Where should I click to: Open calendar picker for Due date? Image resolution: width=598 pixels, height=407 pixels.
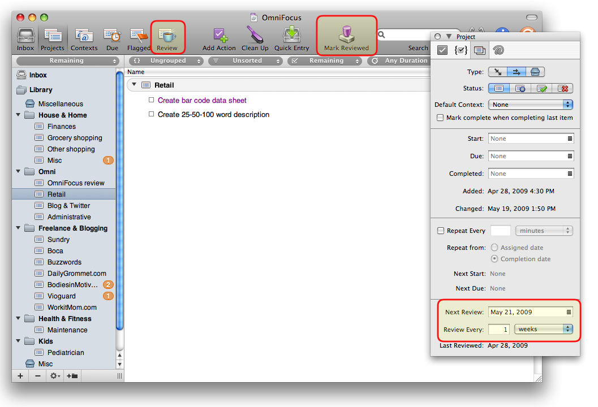point(570,156)
